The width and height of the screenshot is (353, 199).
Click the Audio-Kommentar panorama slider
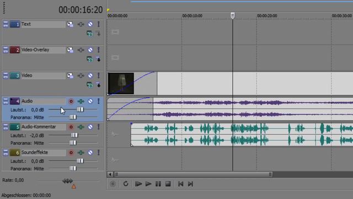pyautogui.click(x=73, y=143)
